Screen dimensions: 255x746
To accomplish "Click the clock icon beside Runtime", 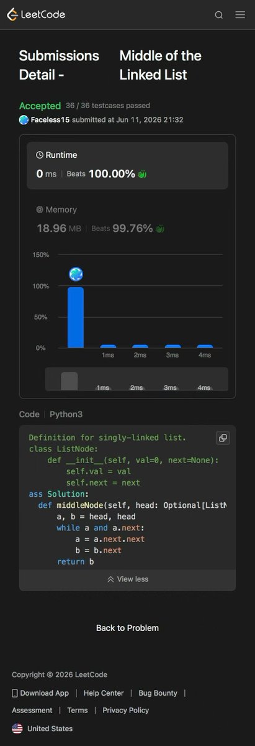I will 40,155.
